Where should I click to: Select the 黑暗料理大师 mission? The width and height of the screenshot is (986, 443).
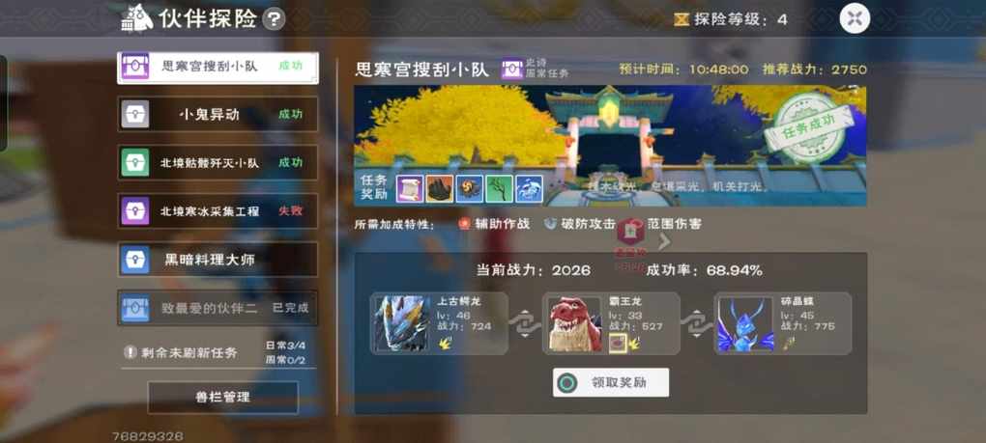click(x=217, y=260)
